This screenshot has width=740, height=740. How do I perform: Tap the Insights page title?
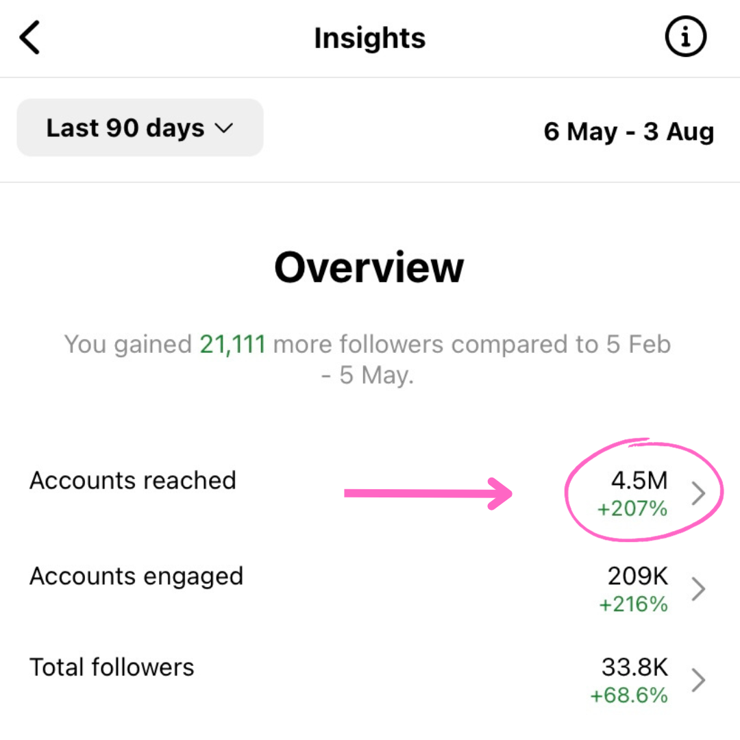[369, 38]
